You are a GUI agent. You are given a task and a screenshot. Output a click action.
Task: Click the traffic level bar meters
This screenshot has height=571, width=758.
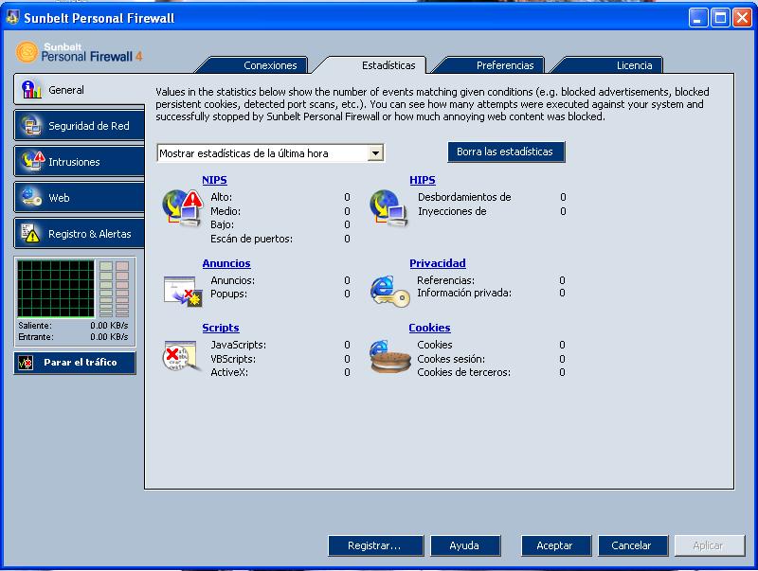click(x=114, y=289)
